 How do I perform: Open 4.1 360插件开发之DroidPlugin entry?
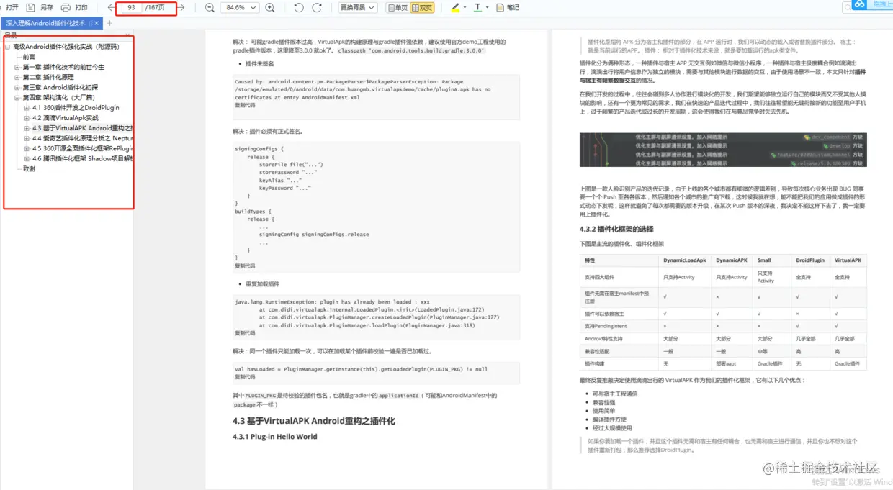[76, 108]
